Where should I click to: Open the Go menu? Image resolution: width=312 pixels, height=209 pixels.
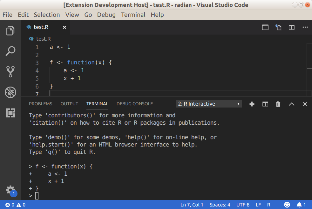click(88, 15)
